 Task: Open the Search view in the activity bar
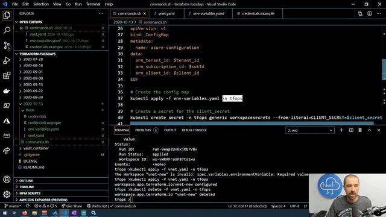(x=7, y=31)
